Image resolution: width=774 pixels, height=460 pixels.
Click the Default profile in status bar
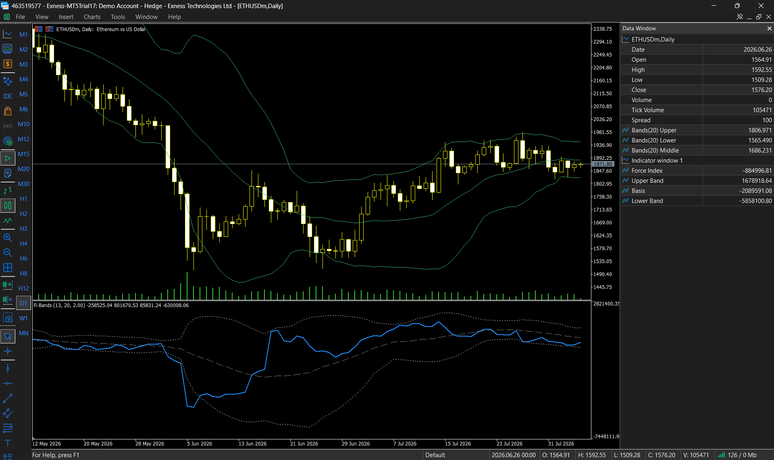click(435, 455)
